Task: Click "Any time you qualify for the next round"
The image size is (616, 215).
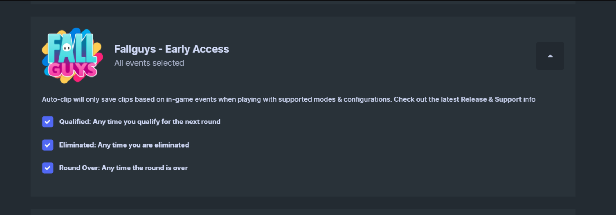Action: pyautogui.click(x=157, y=122)
